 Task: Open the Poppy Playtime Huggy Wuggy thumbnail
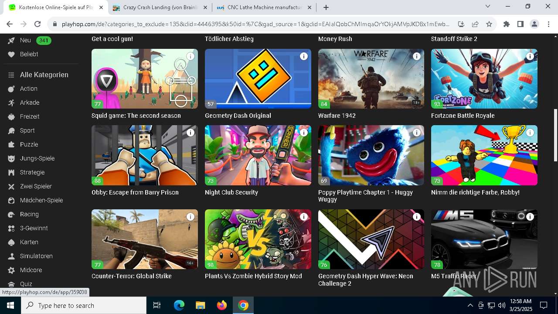pos(371,155)
